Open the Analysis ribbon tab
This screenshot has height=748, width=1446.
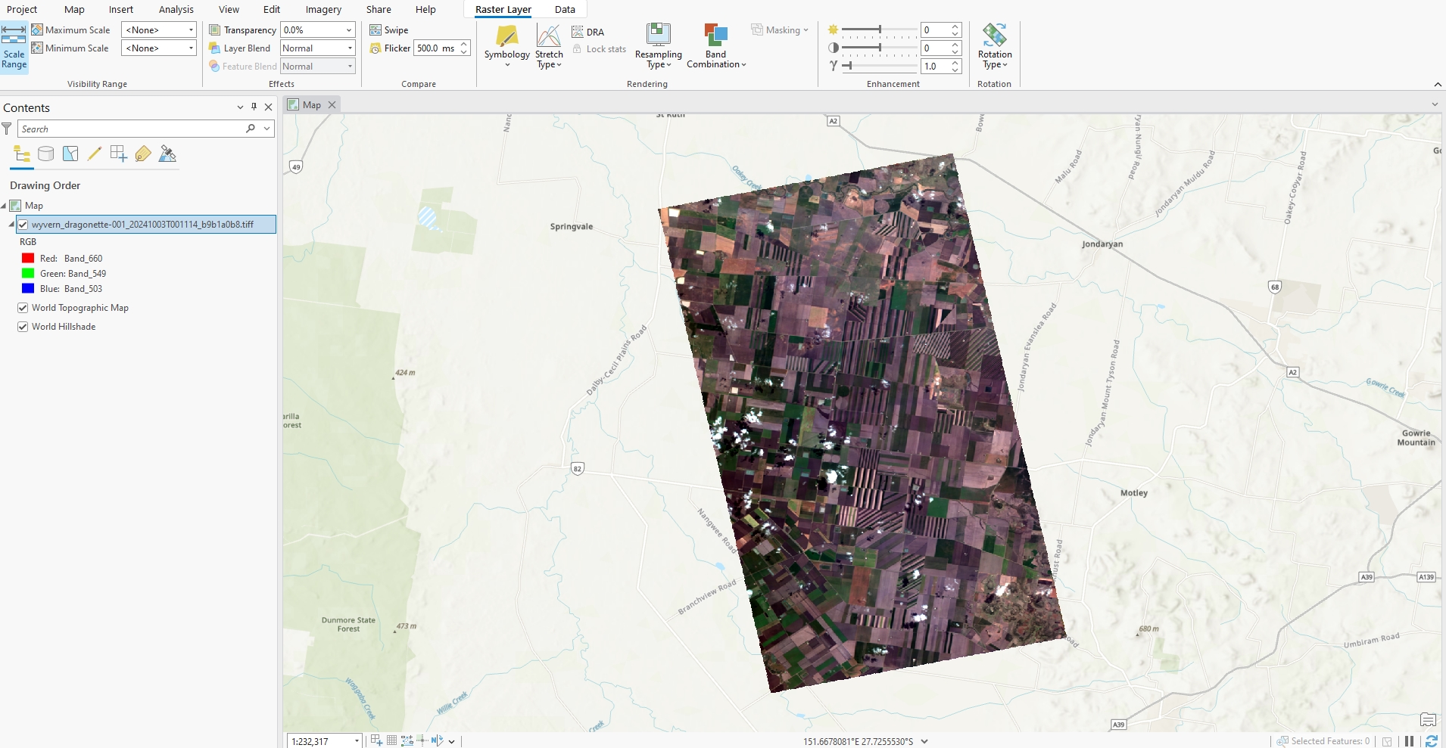176,10
